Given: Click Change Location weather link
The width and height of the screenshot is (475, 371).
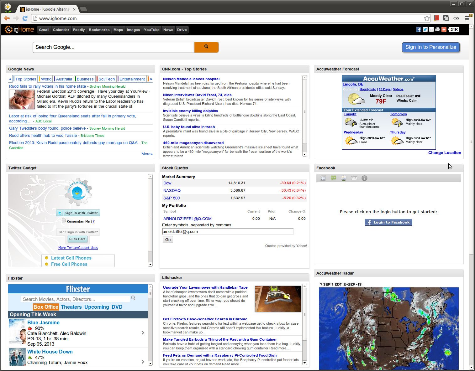Looking at the screenshot, I should [x=445, y=153].
